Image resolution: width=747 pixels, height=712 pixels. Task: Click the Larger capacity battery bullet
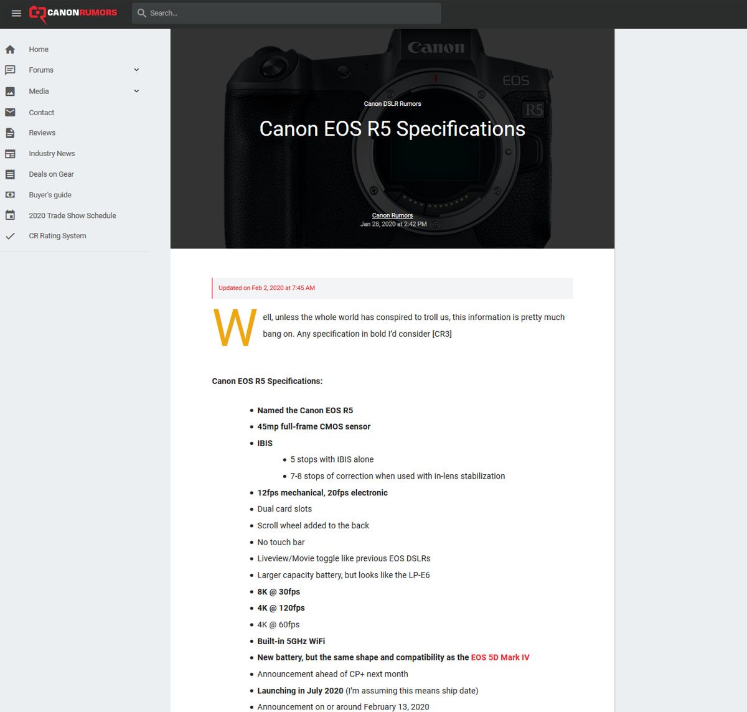(x=344, y=575)
